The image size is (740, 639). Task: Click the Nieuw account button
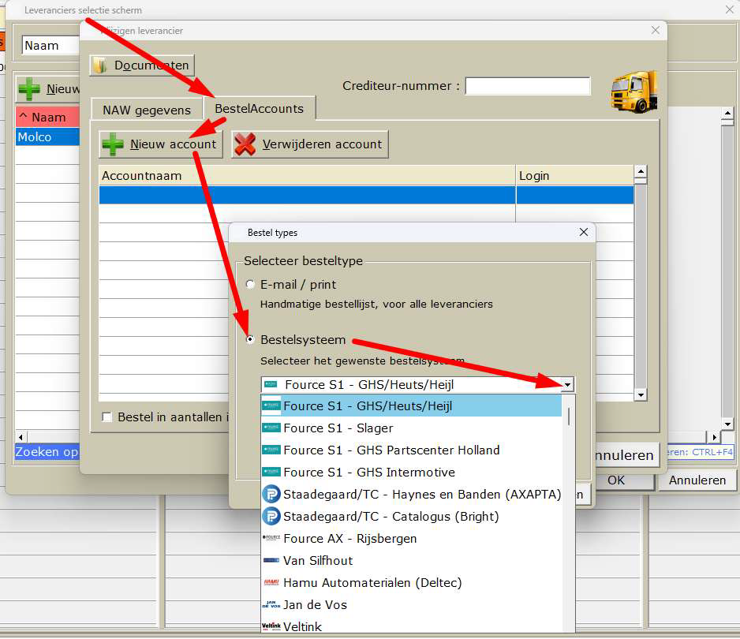tap(161, 144)
